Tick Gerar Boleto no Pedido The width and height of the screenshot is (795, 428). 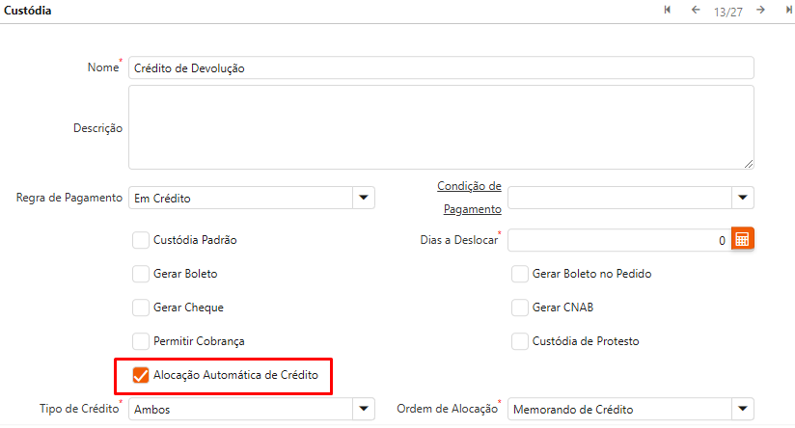click(x=520, y=274)
